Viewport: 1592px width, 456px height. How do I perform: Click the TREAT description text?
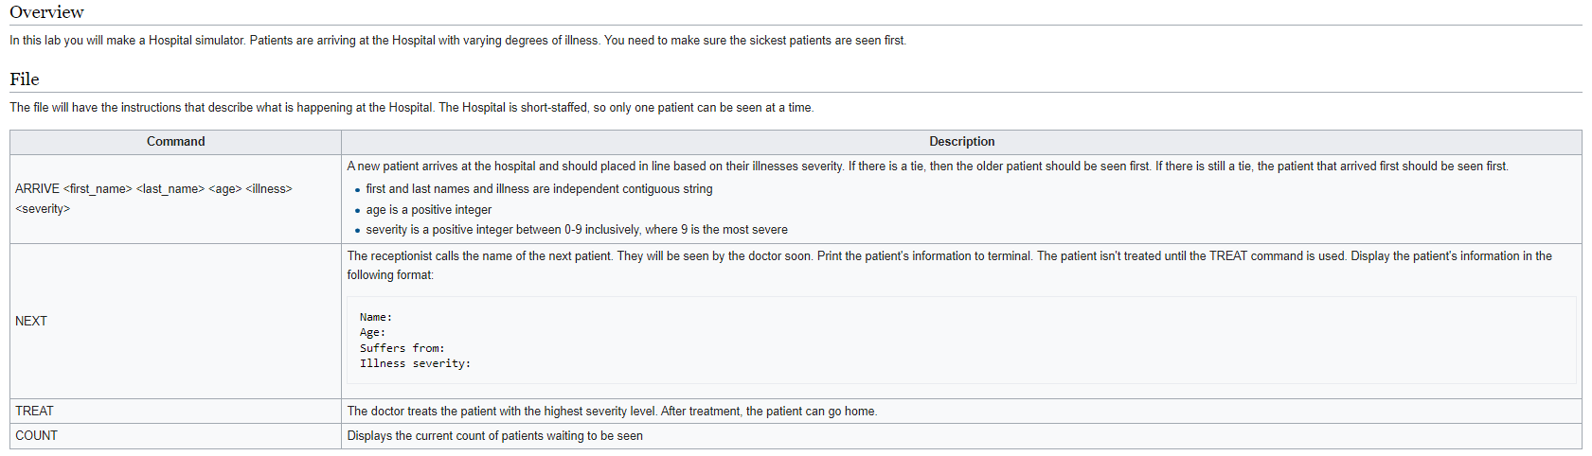[x=612, y=412]
